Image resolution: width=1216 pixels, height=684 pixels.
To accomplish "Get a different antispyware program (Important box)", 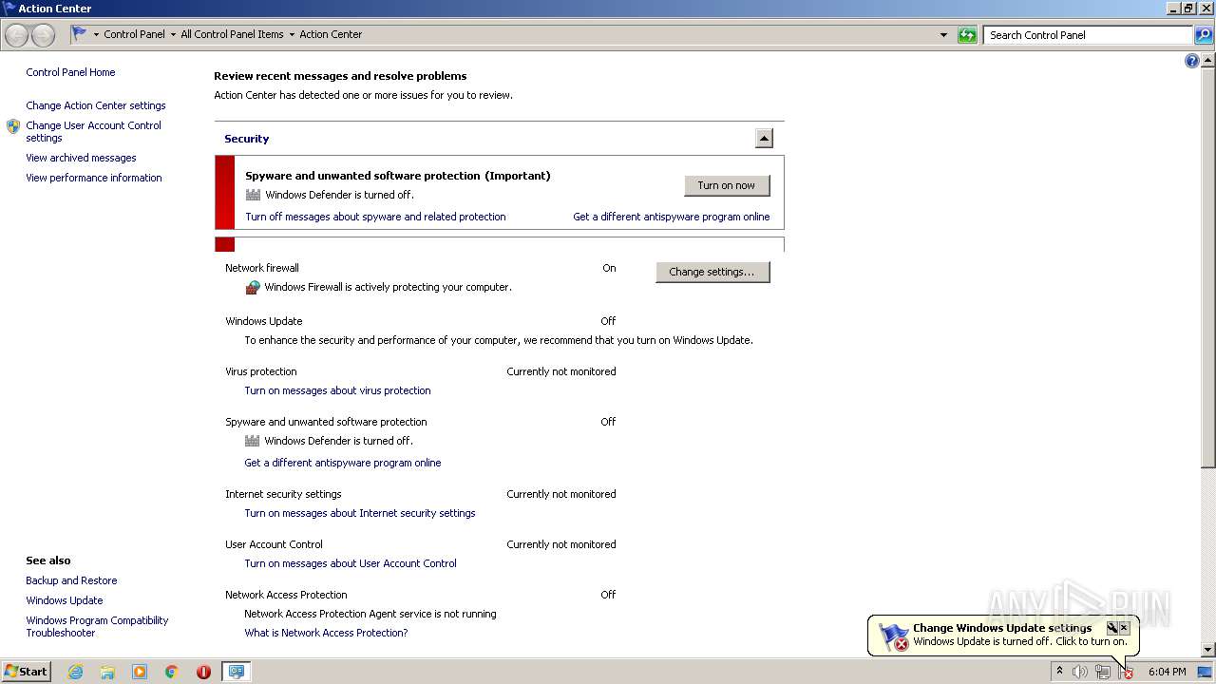I will [672, 217].
